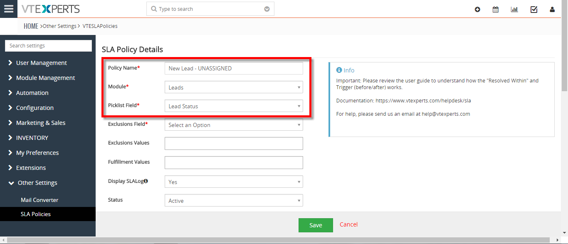Viewport: 568px width, 244px height.
Task: Open the hamburger menu icon
Action: click(x=9, y=9)
